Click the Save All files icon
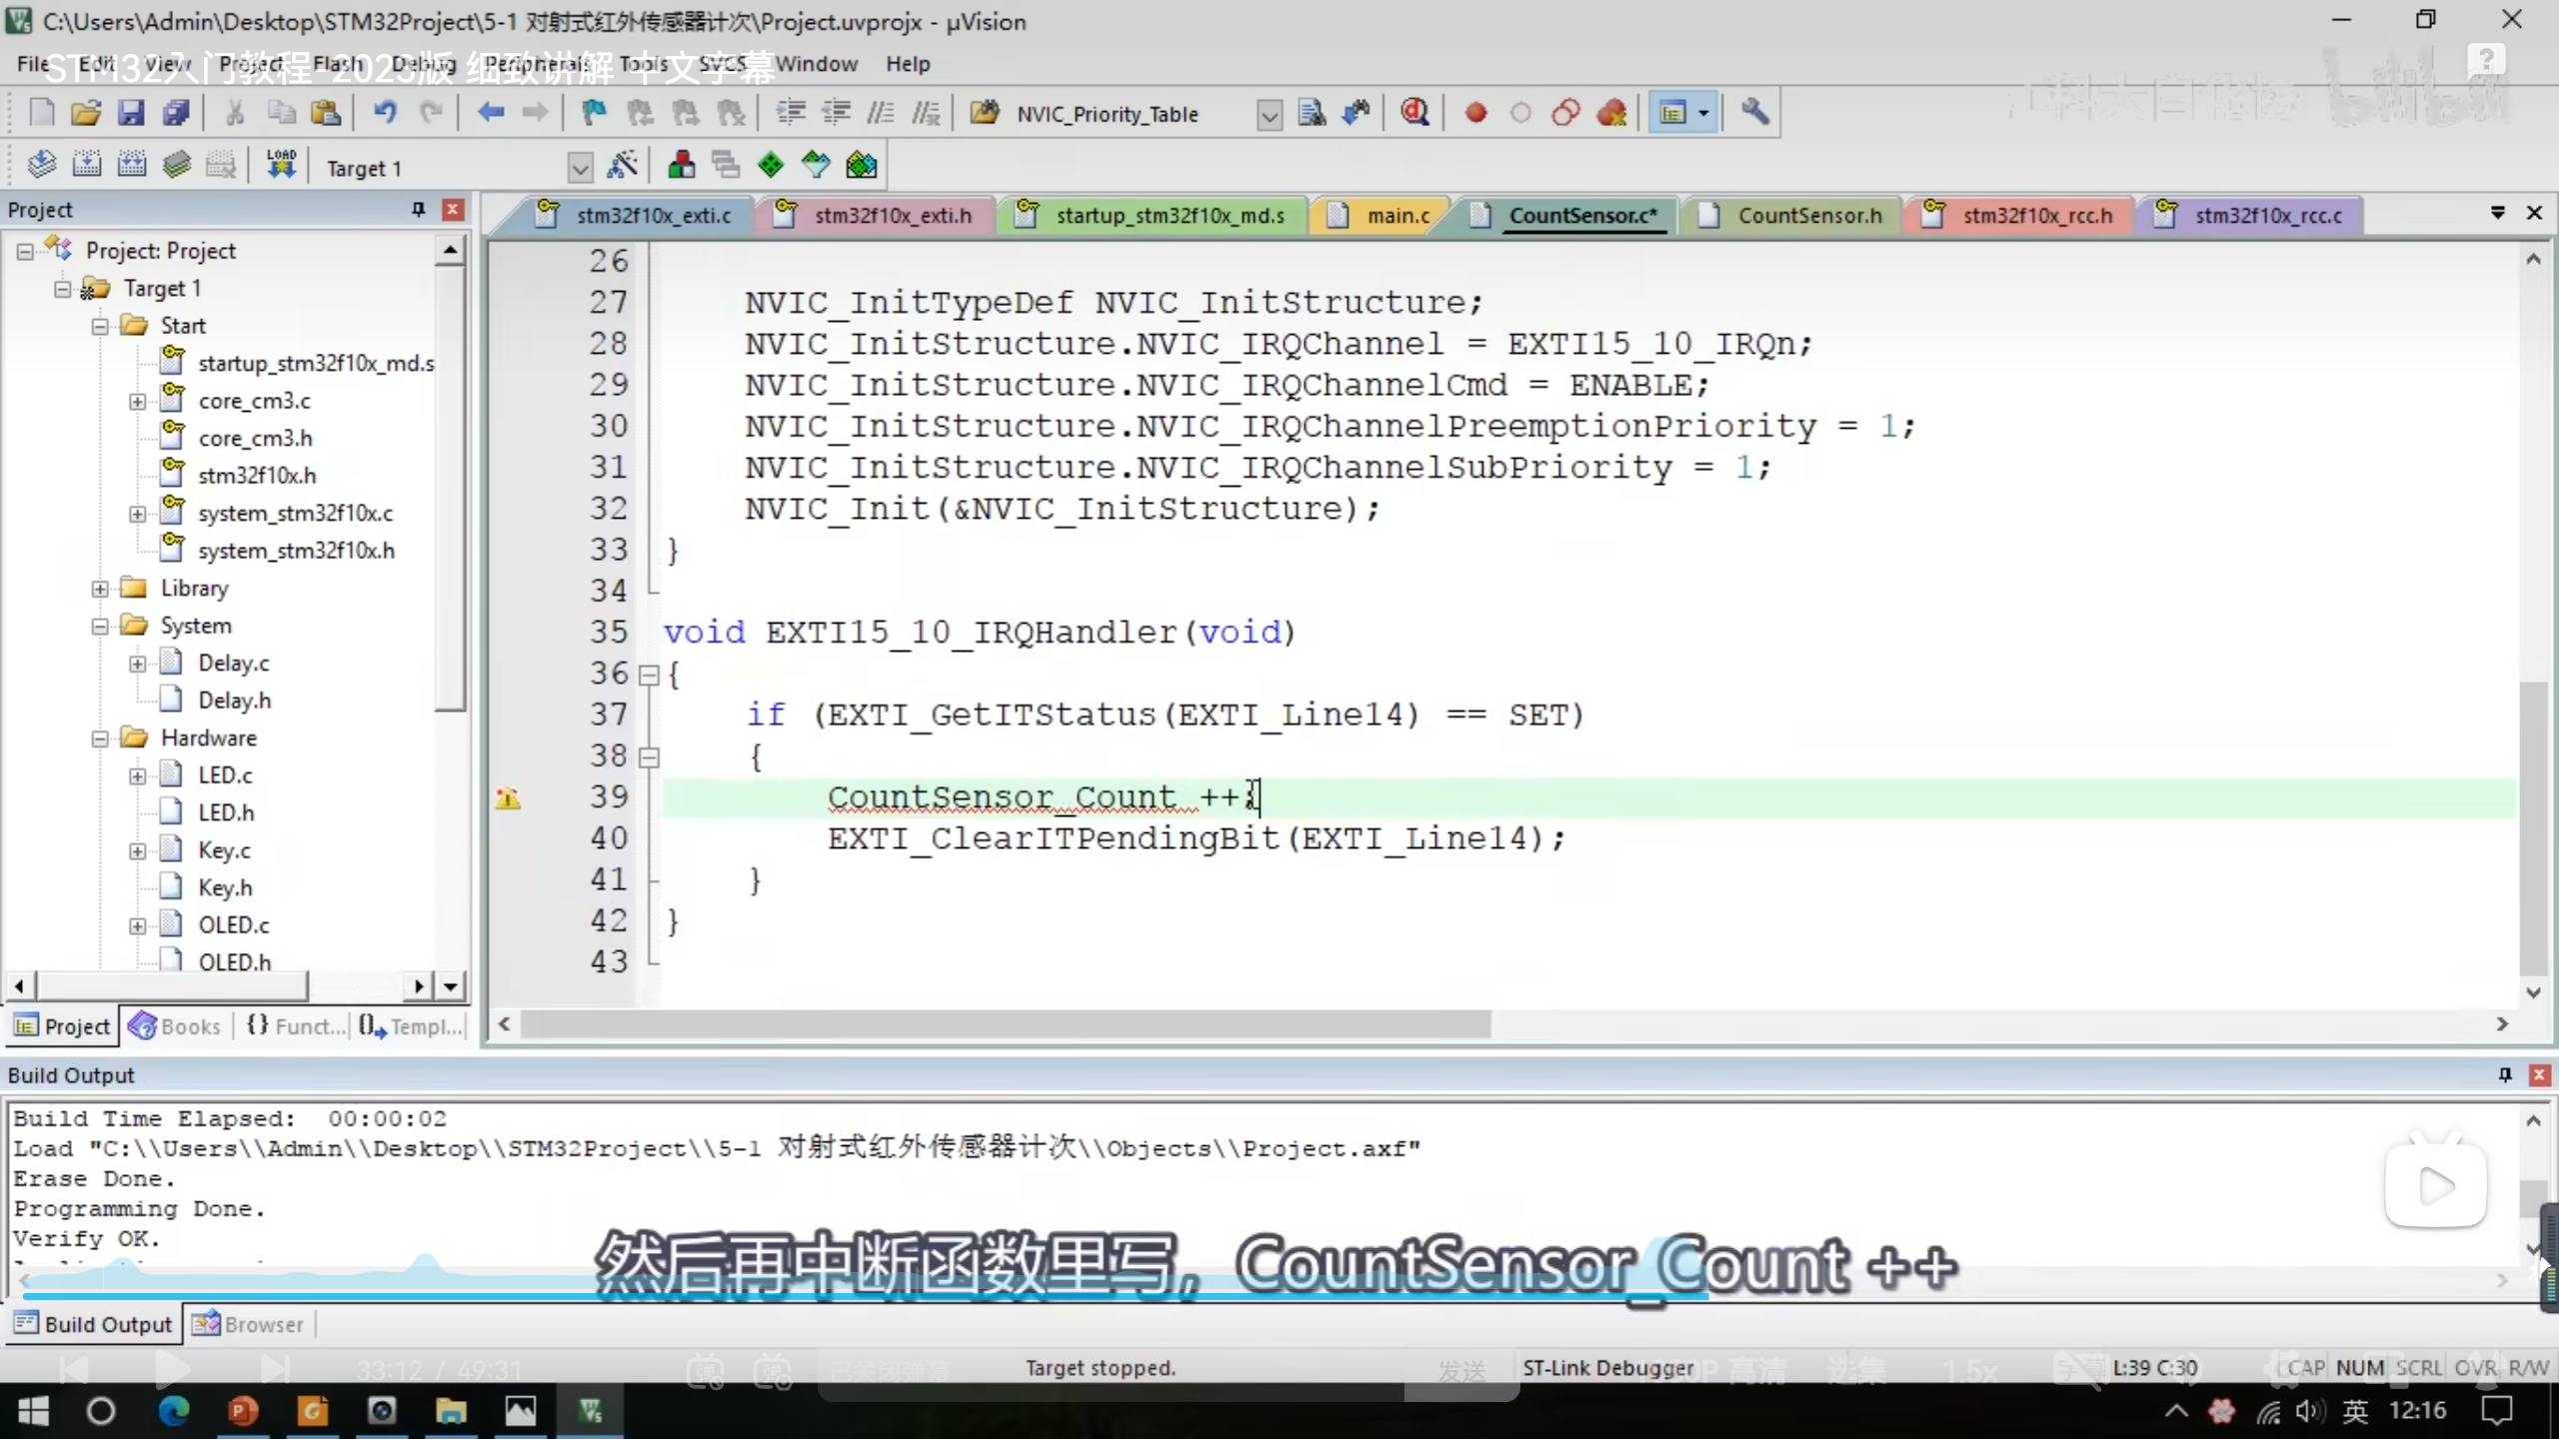2559x1439 pixels. pyautogui.click(x=176, y=113)
